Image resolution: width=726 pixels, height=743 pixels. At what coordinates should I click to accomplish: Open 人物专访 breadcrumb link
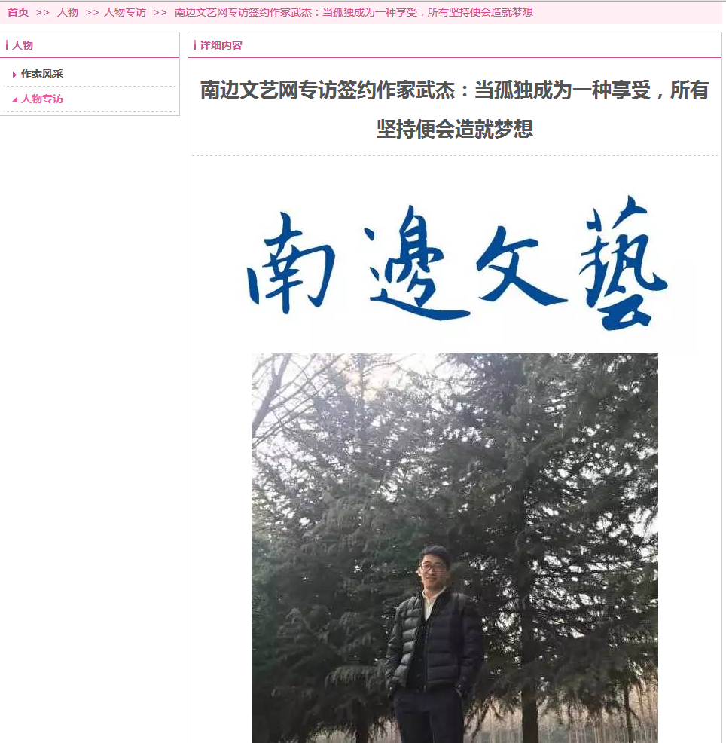tap(125, 12)
